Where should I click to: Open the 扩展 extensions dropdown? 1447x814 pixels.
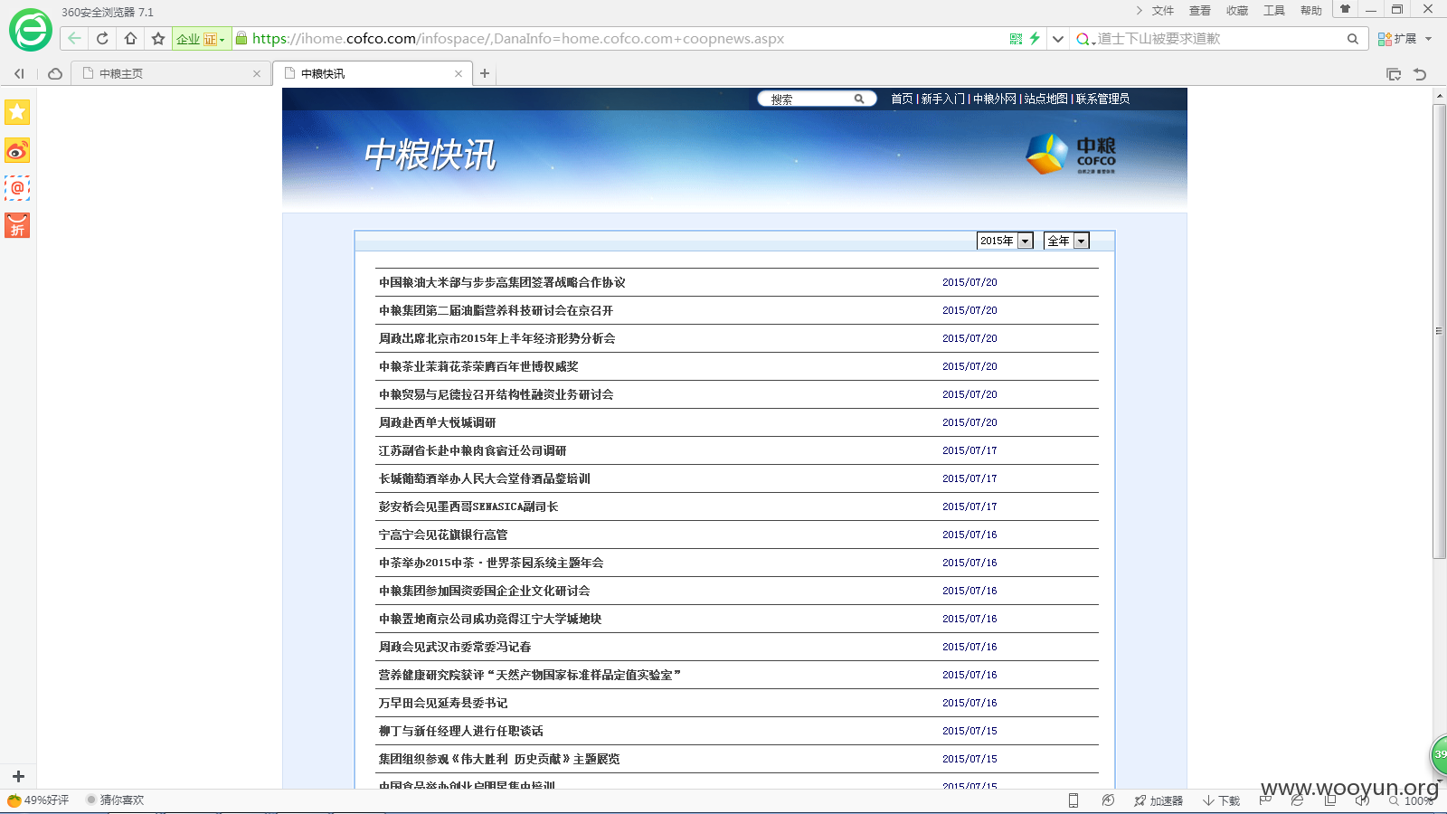point(1404,39)
